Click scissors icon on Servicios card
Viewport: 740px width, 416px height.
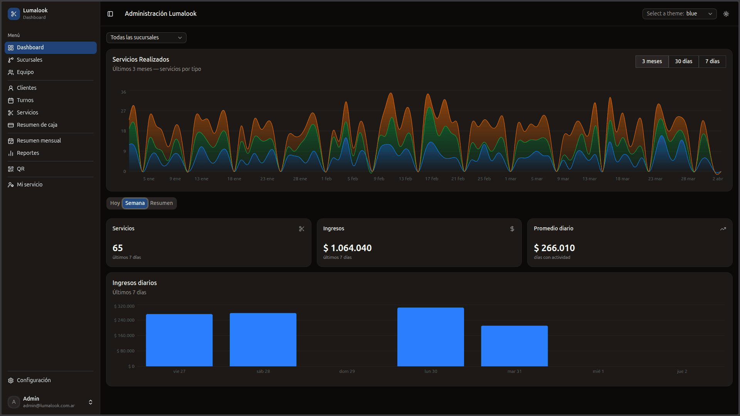(302, 229)
